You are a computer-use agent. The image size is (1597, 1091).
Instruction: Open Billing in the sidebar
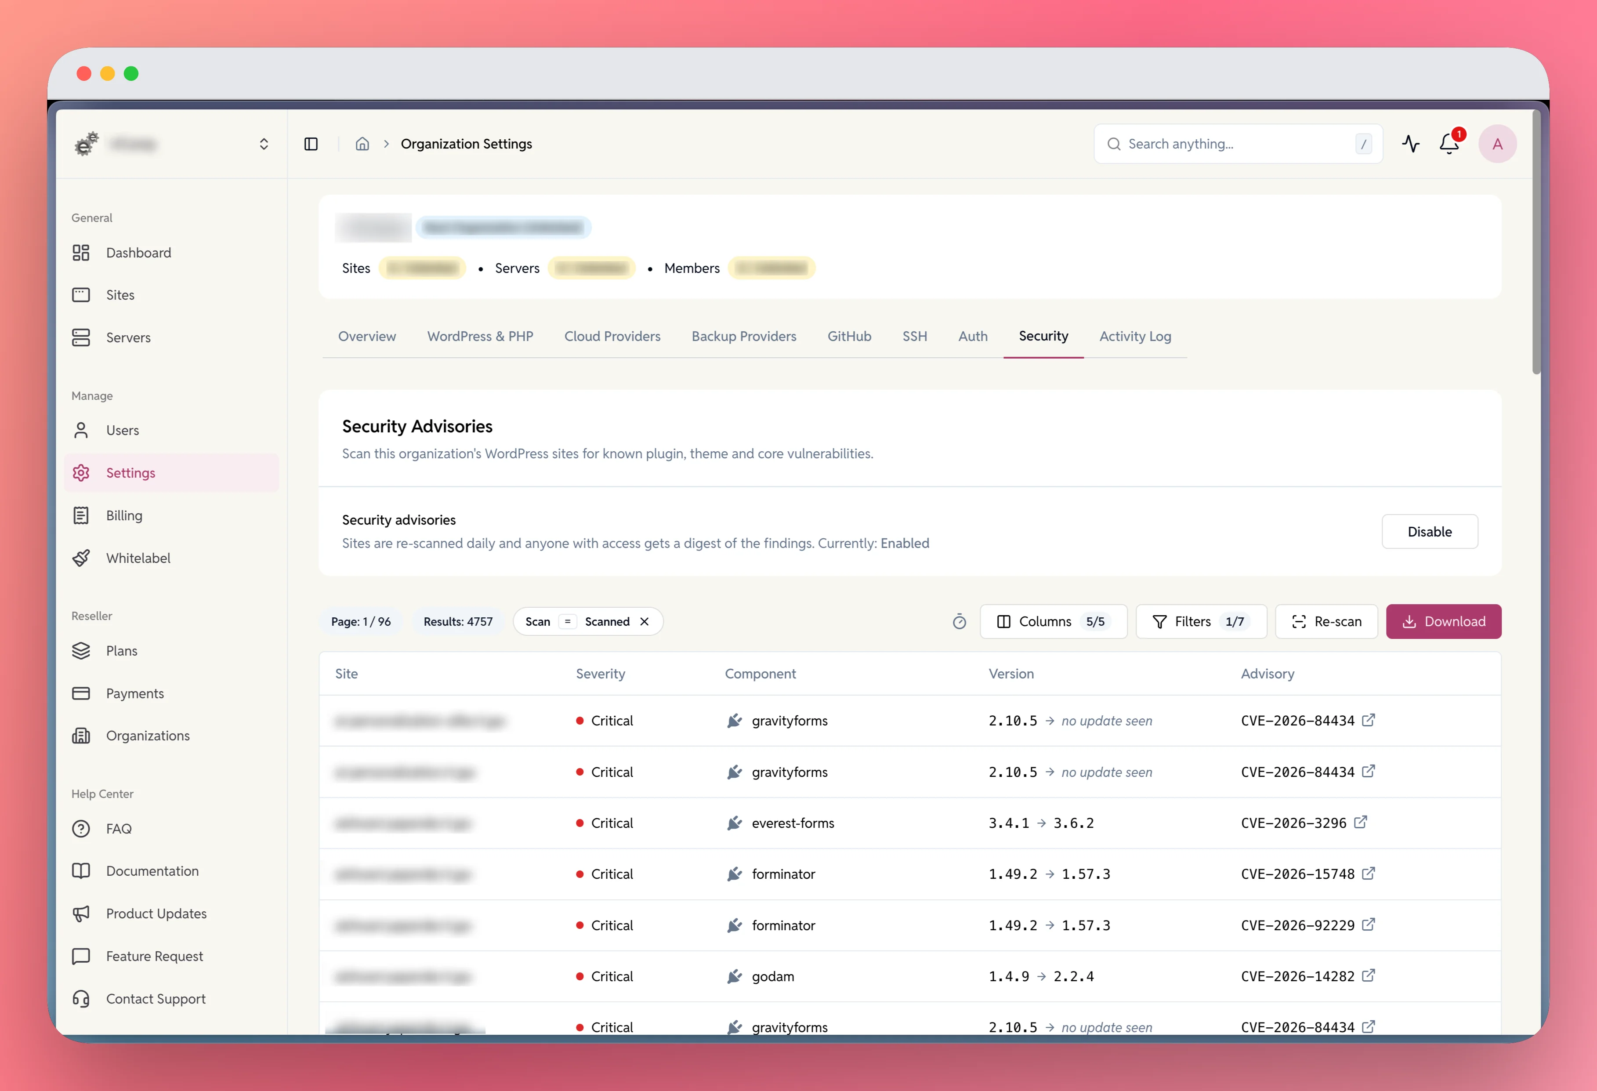coord(172,515)
